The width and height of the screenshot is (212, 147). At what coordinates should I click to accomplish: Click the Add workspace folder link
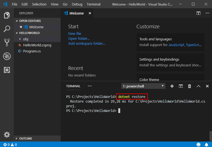[x=87, y=43]
